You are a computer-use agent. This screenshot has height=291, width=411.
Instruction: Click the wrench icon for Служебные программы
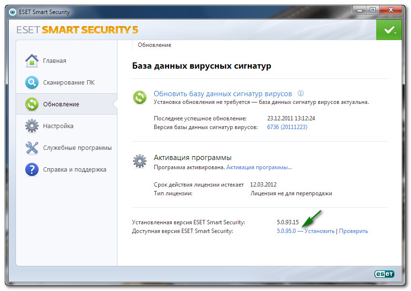pos(32,148)
